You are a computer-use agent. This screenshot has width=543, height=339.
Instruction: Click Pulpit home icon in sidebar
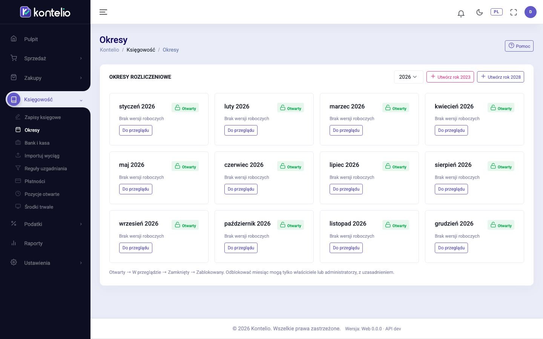tap(14, 38)
